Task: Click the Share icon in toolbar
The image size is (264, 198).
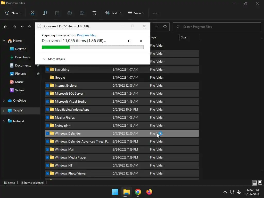Action: (82, 13)
